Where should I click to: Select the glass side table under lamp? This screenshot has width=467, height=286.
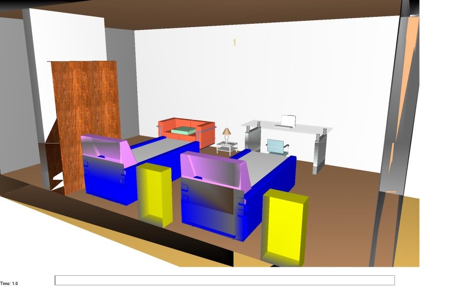[x=227, y=149]
